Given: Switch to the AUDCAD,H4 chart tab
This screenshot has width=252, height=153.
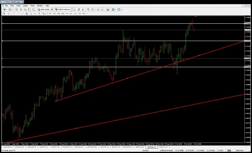Looking at the screenshot, I should (67, 147).
